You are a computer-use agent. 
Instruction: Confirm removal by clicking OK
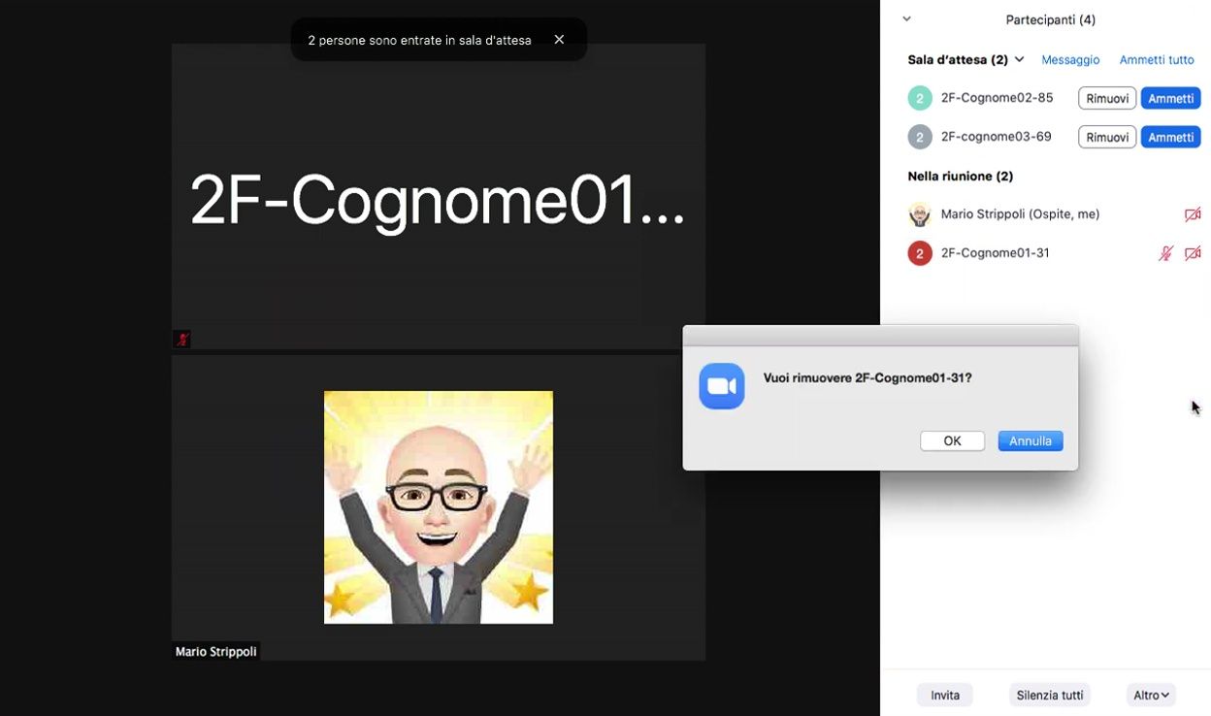(952, 440)
